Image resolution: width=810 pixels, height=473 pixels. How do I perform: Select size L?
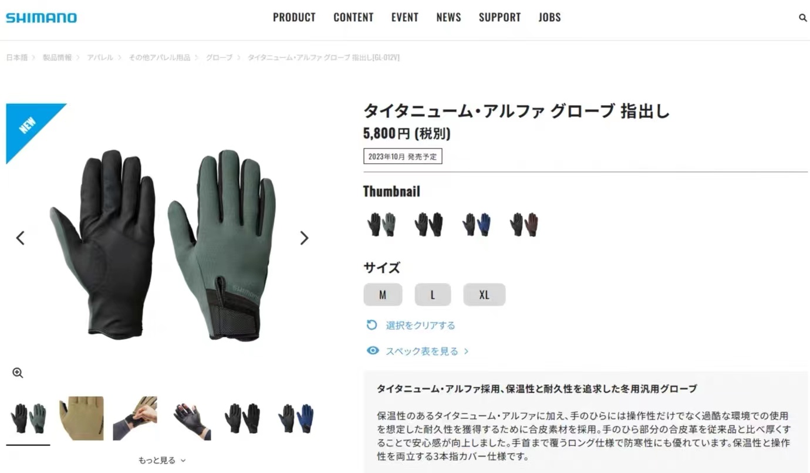[433, 295]
